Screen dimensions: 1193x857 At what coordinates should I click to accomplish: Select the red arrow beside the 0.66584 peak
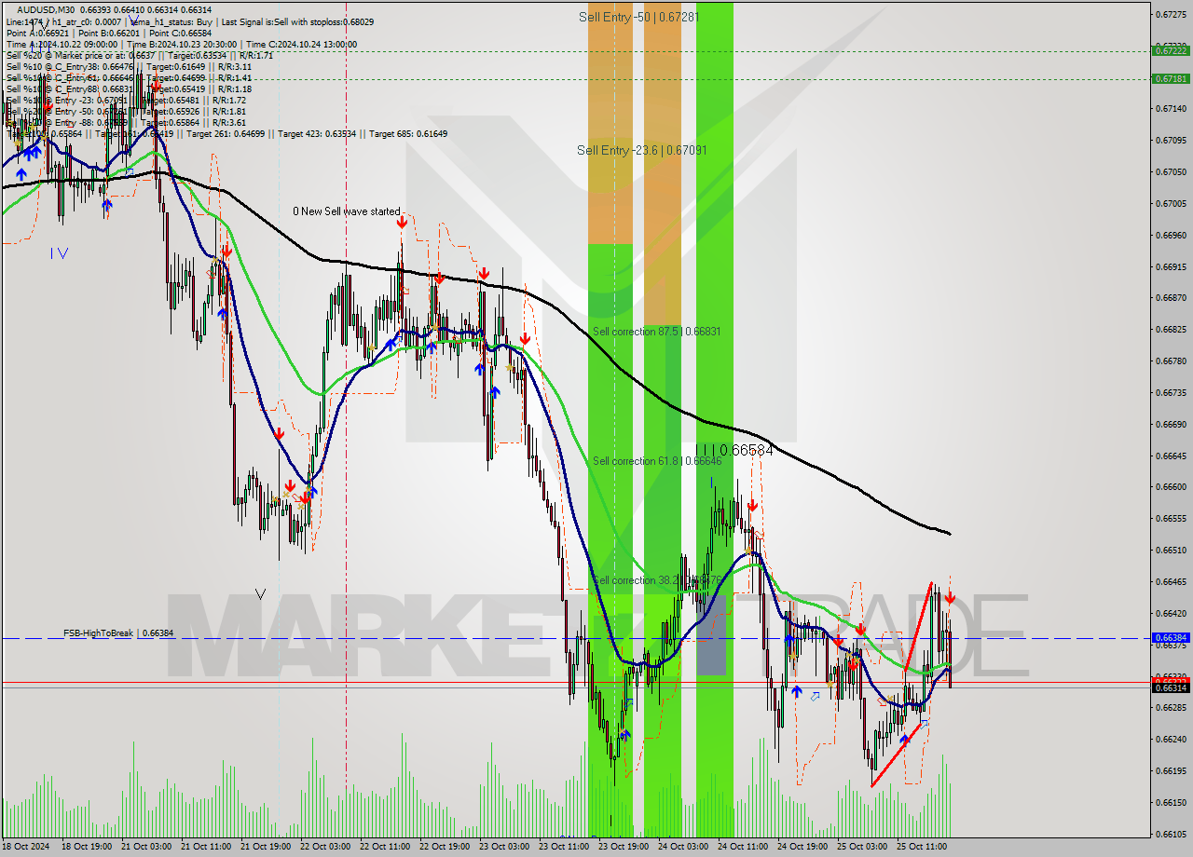tap(752, 505)
